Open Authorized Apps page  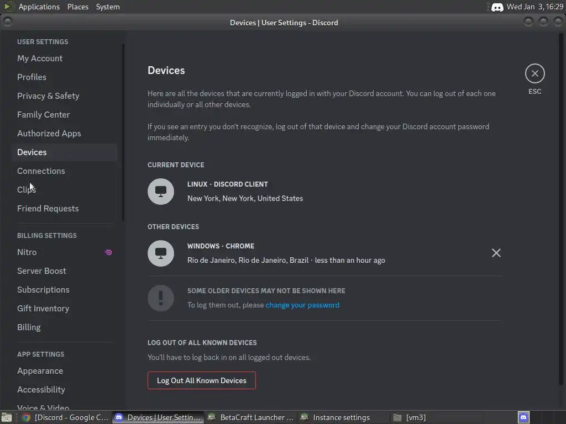pos(64,134)
